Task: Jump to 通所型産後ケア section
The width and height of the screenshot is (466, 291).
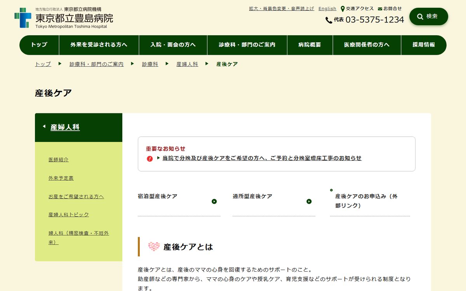Action: coord(274,201)
